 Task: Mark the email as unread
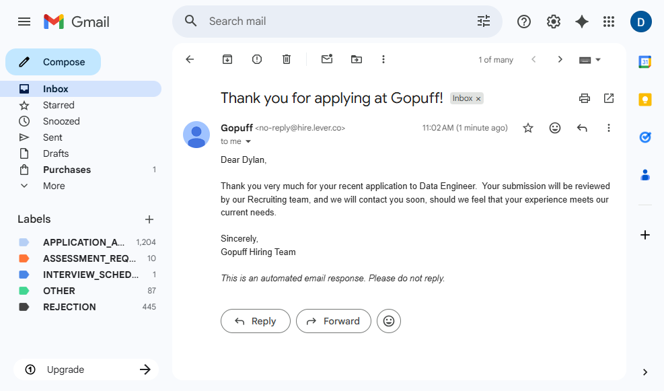(327, 59)
